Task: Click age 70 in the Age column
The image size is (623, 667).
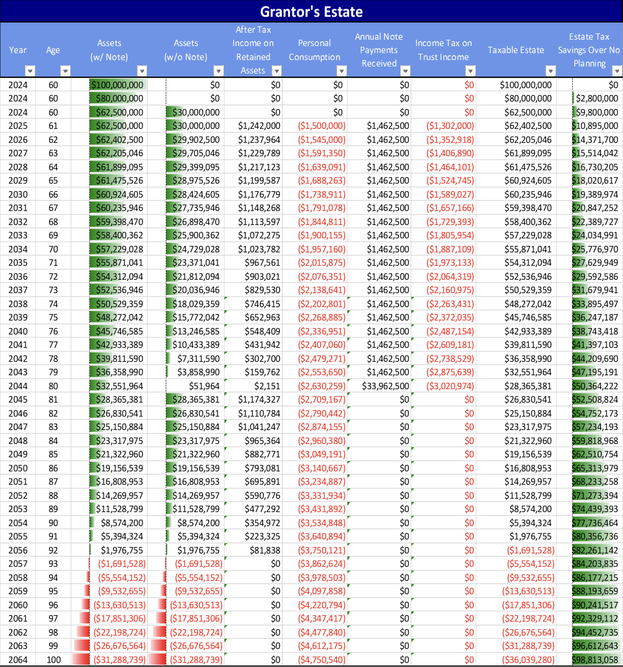Action: click(53, 250)
